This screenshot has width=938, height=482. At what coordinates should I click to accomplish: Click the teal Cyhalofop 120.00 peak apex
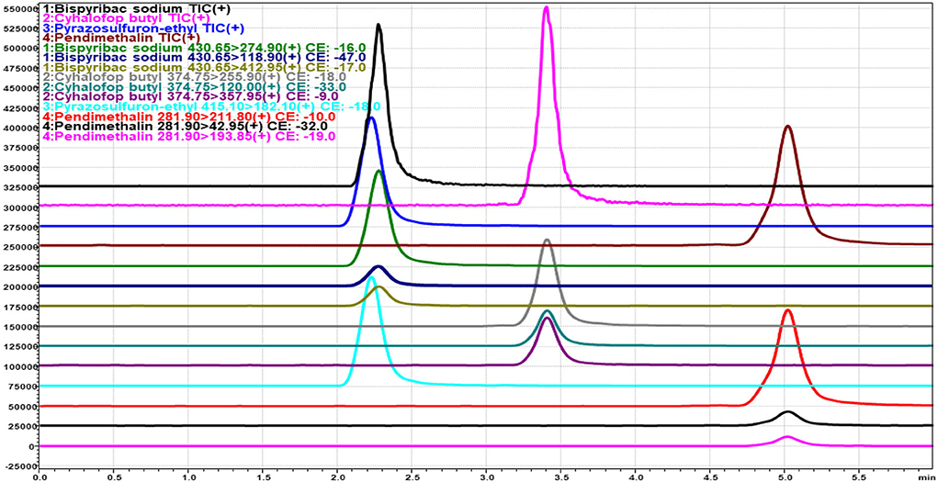click(547, 311)
